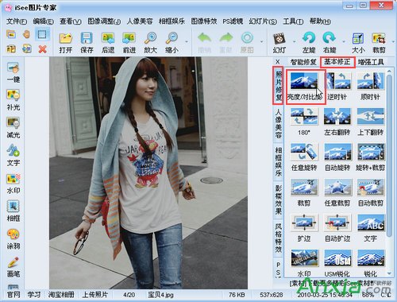Select the hand pan tool

[26, 34]
